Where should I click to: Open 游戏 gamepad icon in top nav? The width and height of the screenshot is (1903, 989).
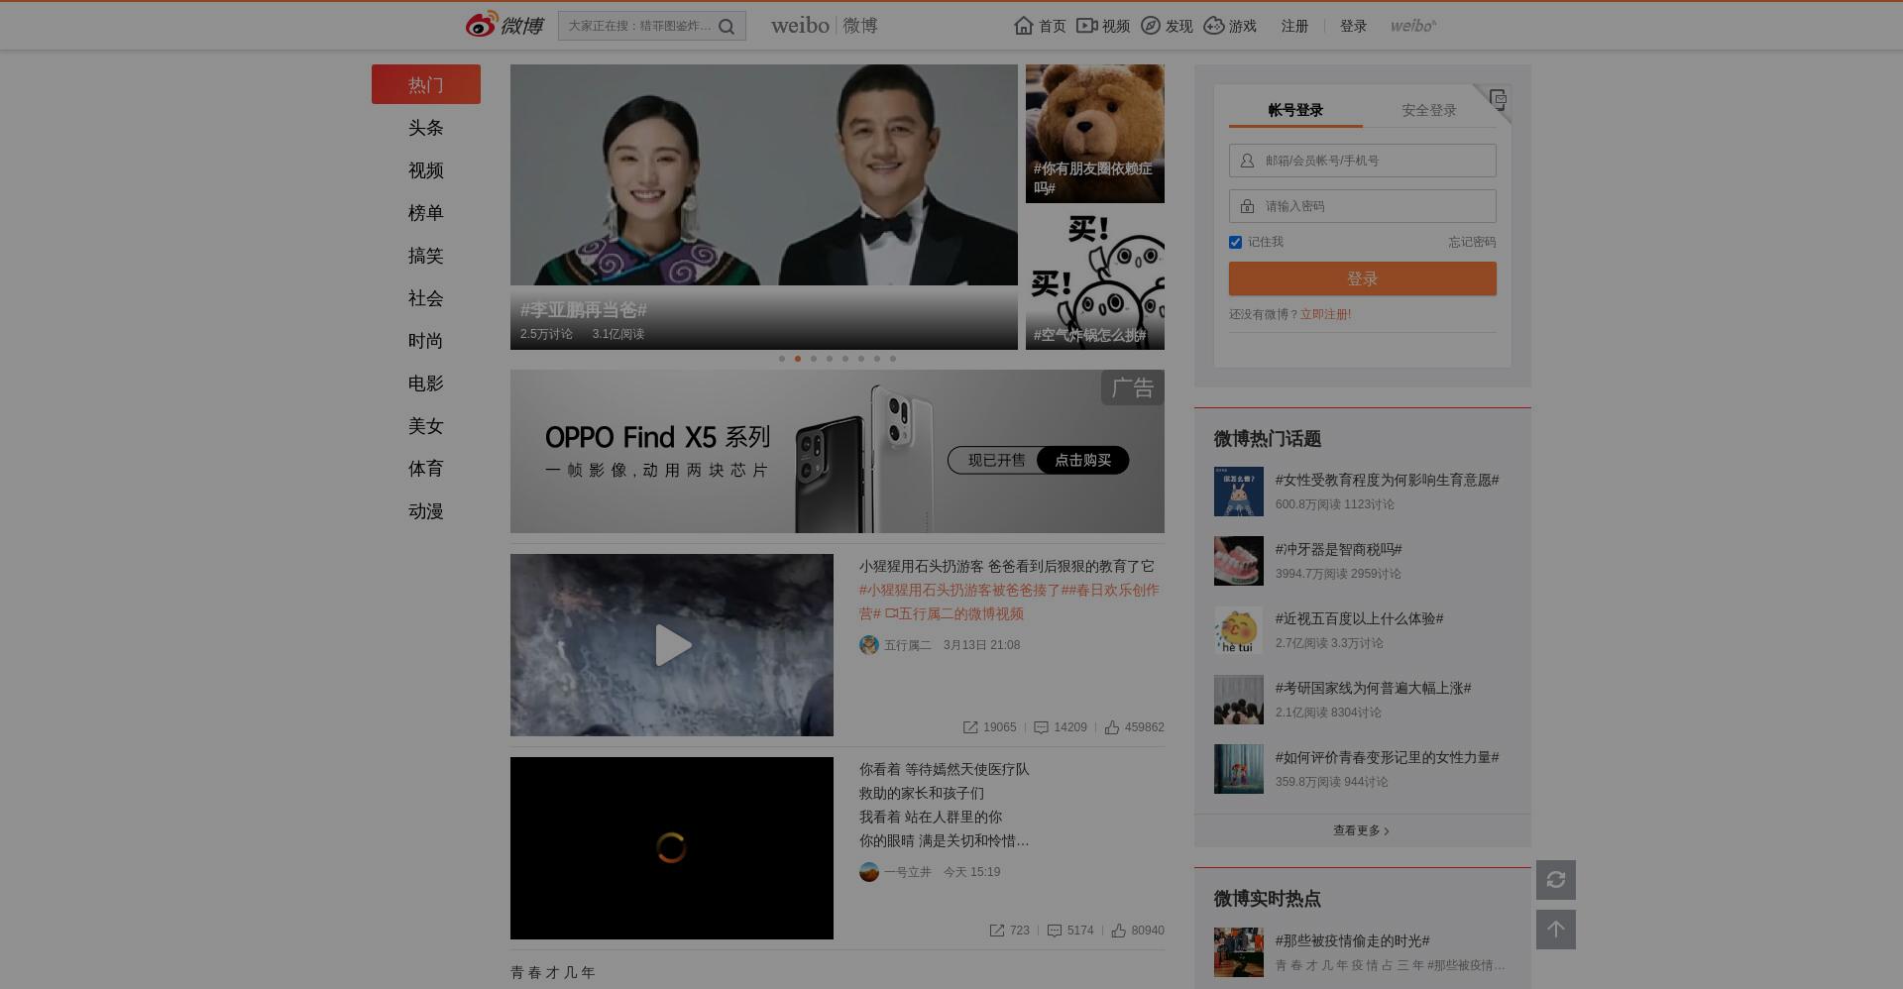point(1214,26)
